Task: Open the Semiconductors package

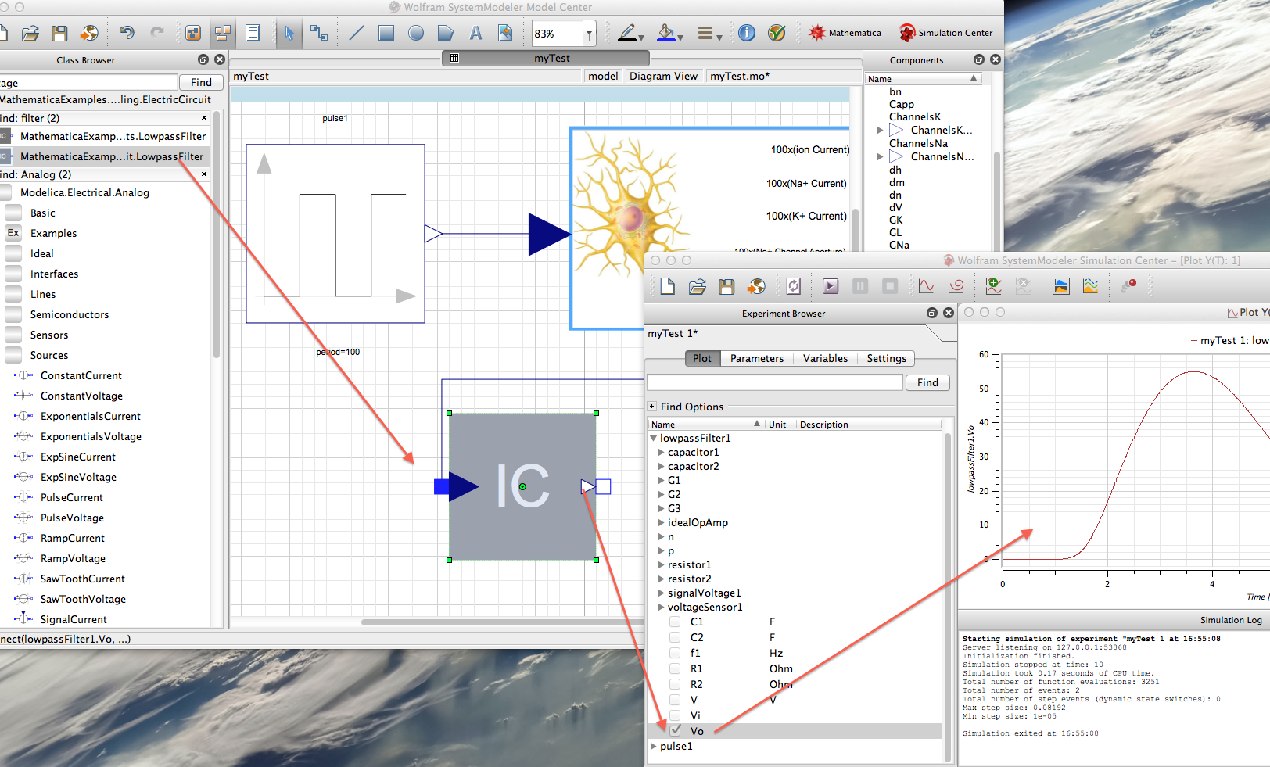Action: (x=70, y=314)
